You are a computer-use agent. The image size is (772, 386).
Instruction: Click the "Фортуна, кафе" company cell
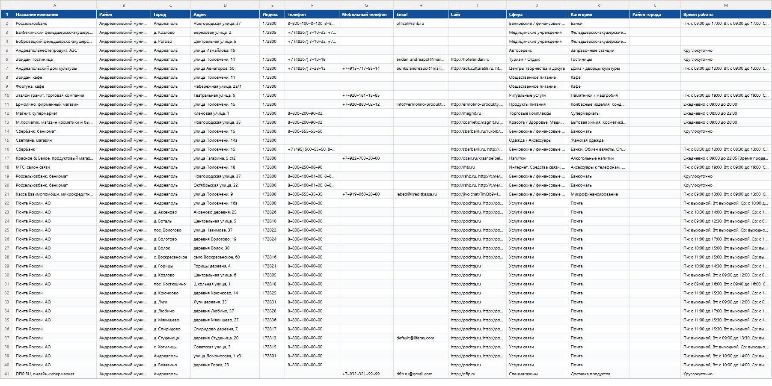tap(55, 86)
